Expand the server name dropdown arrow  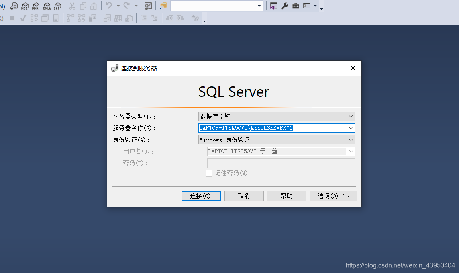[351, 128]
